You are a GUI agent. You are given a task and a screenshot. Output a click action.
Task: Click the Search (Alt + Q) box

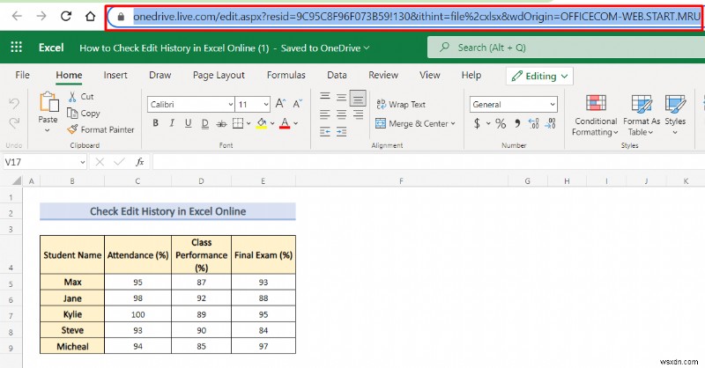(566, 48)
